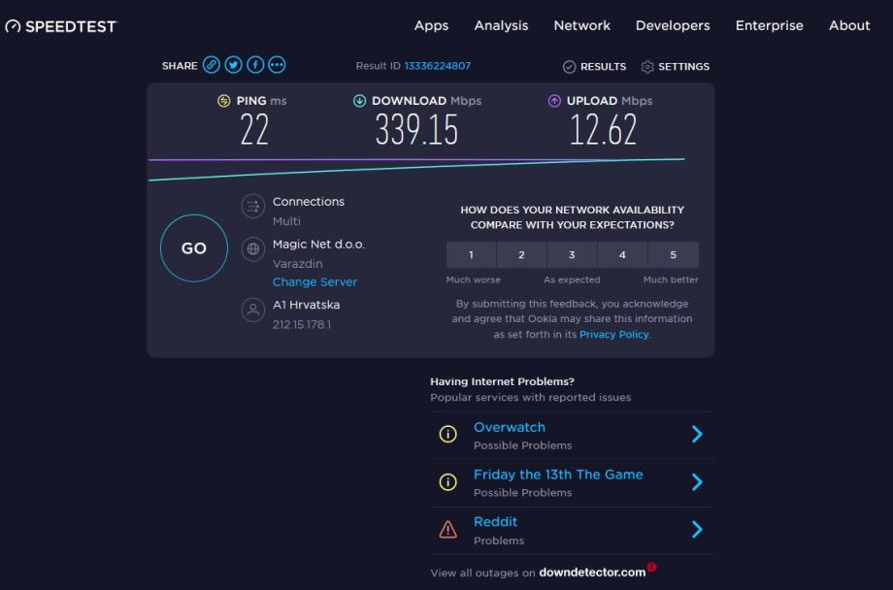Rate network availability as 3
Screen dimensions: 893x590
point(572,254)
